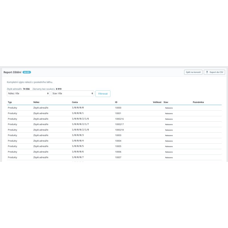Screen dimensions: 228x228
Task: Select the row with ID 10007
Action: [114, 157]
